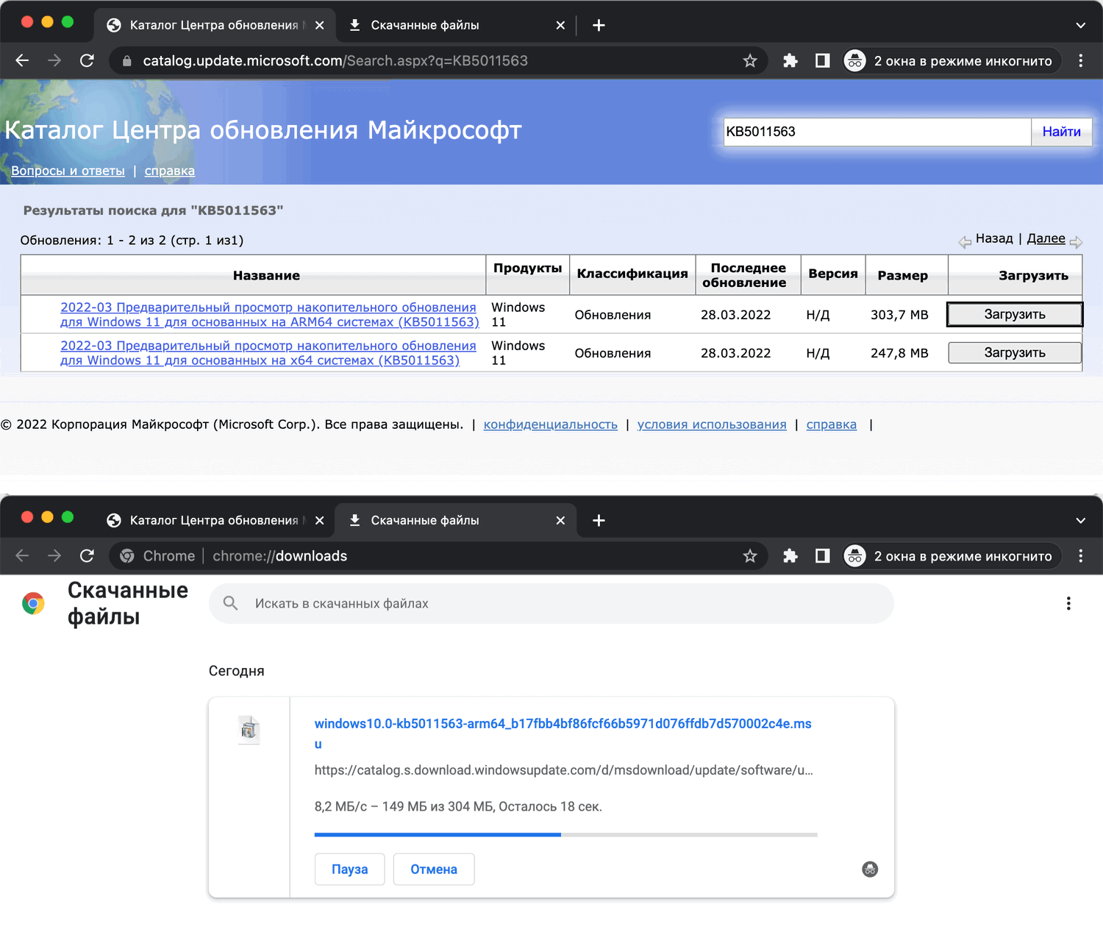Screen dimensions: 1103x946
Task: Bookmark the catalog page with the star icon
Action: coord(750,60)
